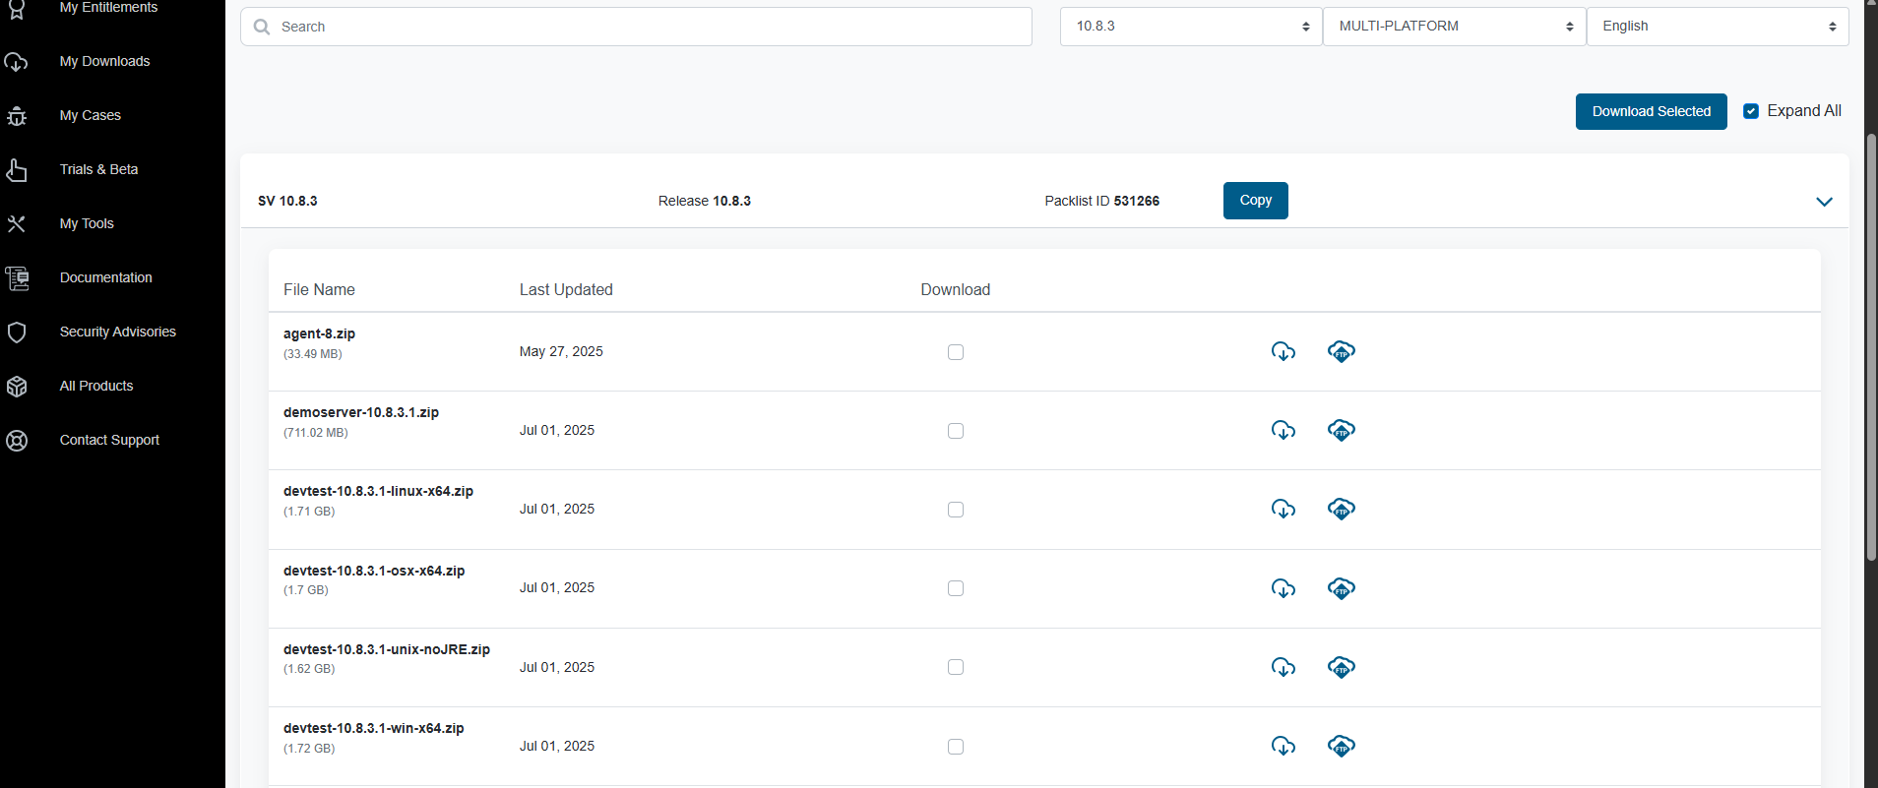Open the MULTI-PLATFORM dropdown

[x=1454, y=27]
